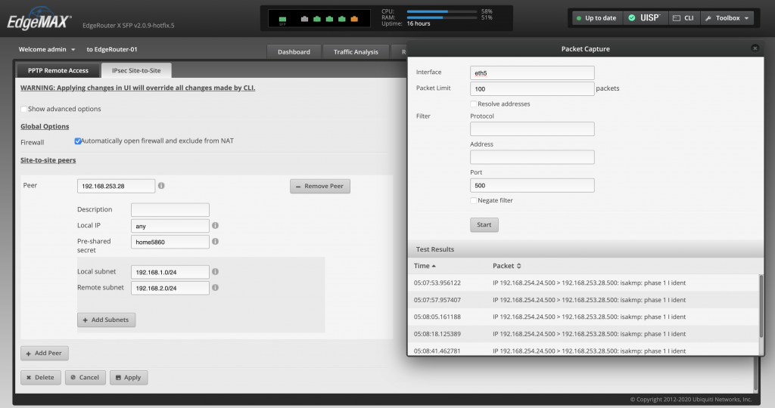Image resolution: width=775 pixels, height=408 pixels.
Task: Click Add Peer button
Action: click(45, 354)
